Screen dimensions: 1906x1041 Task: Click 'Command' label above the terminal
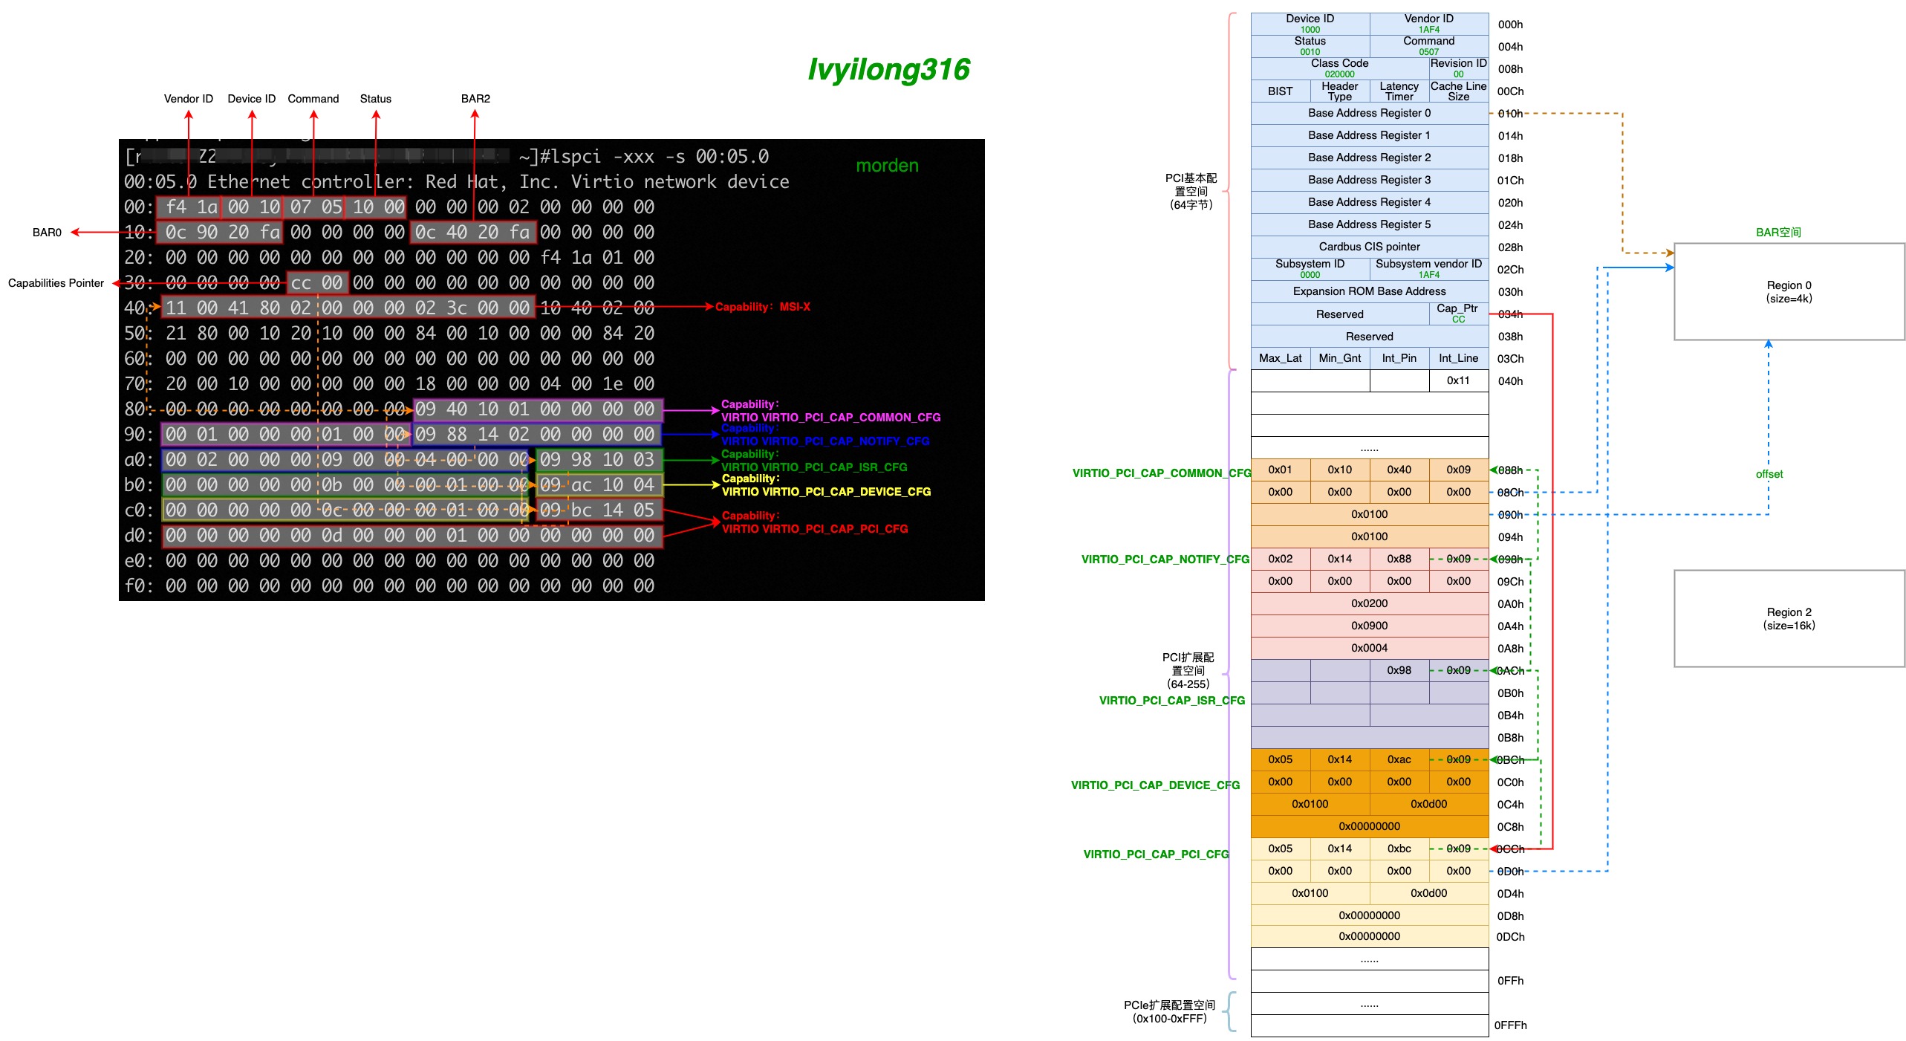[313, 99]
